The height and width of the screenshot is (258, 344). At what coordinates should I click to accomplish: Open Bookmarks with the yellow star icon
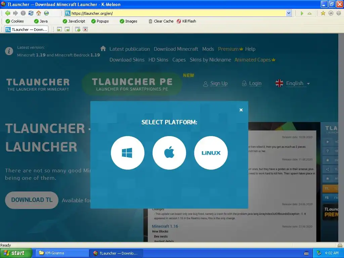coord(323,13)
